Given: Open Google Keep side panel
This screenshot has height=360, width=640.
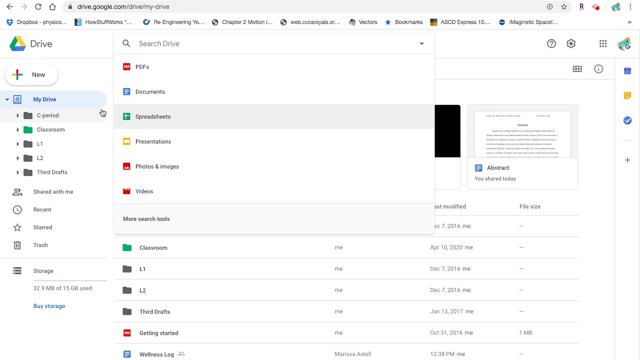Looking at the screenshot, I should click(627, 95).
